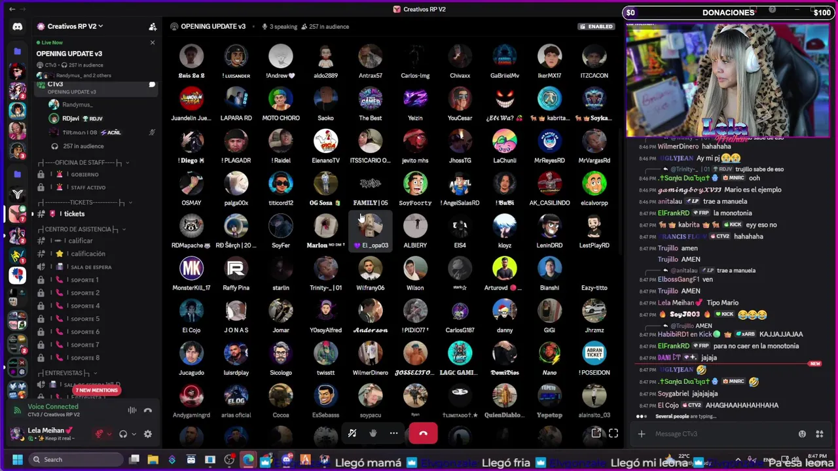Open the GOBIERNO locked channel

(x=96, y=175)
